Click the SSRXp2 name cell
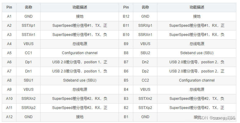This screenshot has height=123, width=240. (x=28, y=108)
